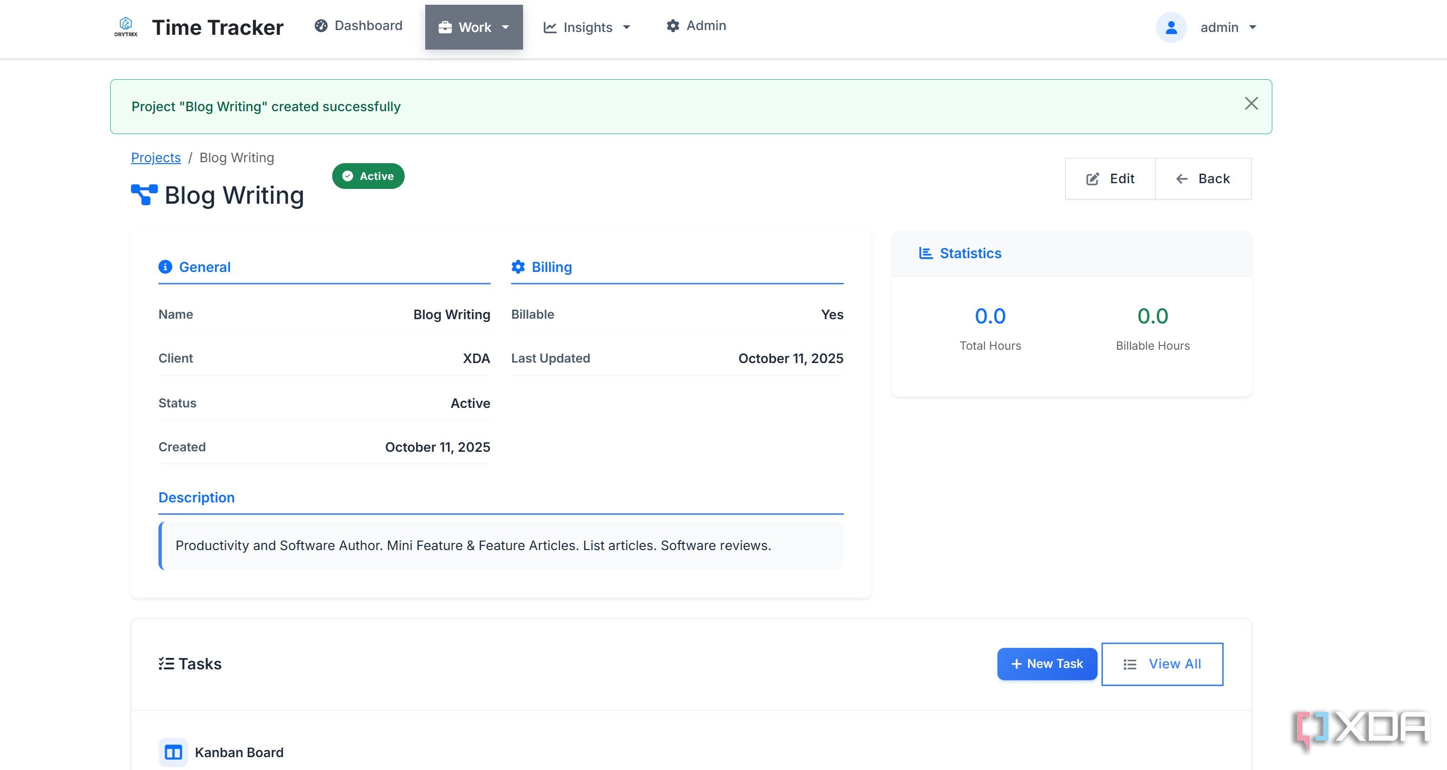Open all tasks with View All
The width and height of the screenshot is (1447, 770).
click(1162, 664)
